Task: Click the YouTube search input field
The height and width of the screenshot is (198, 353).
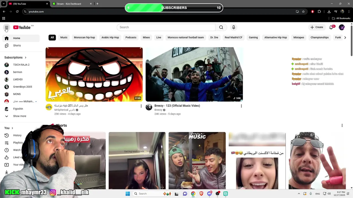Action: (166, 27)
